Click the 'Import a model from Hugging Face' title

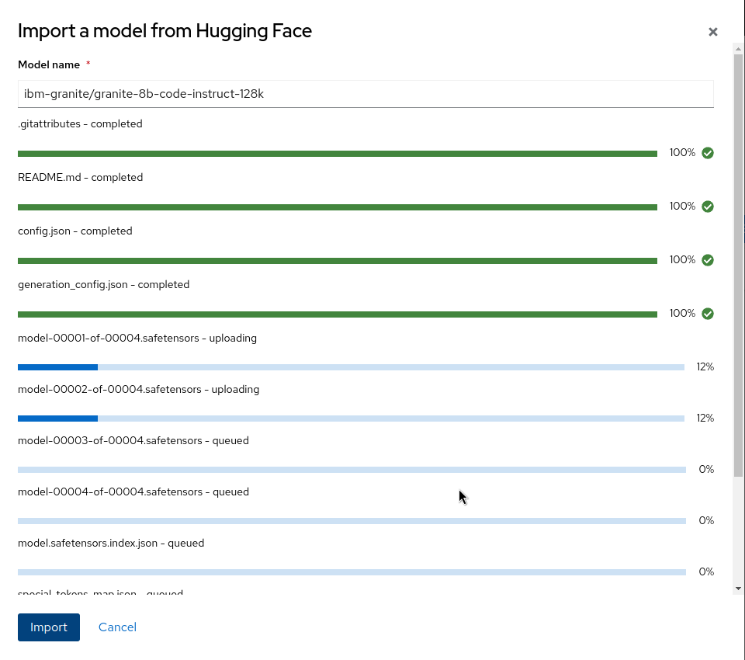(165, 31)
